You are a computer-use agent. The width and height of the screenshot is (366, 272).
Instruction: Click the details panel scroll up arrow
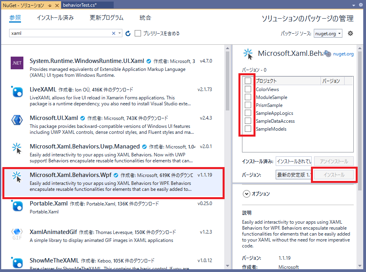(x=360, y=48)
